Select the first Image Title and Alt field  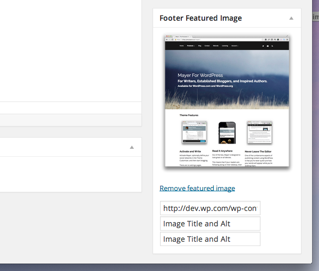(x=210, y=224)
